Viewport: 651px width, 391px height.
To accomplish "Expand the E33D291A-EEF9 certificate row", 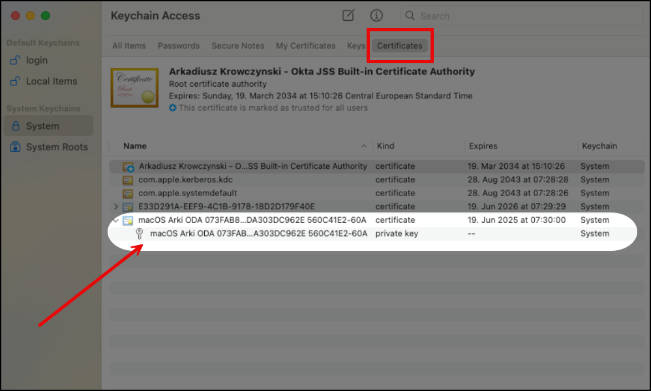I will coord(115,207).
